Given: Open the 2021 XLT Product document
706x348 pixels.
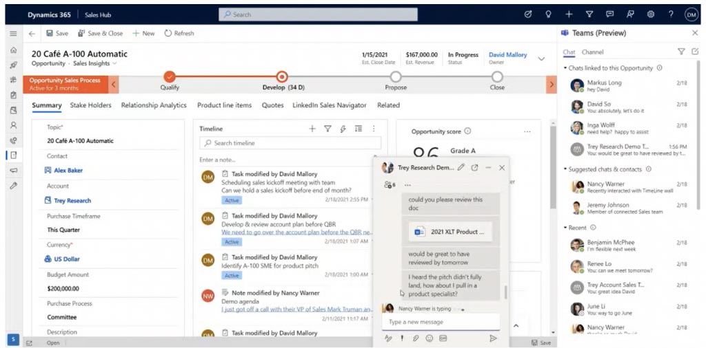Looking at the screenshot, I should pos(450,232).
